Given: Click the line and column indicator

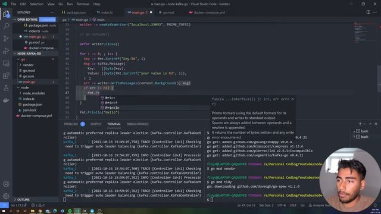Looking at the screenshot, I should [246, 205].
